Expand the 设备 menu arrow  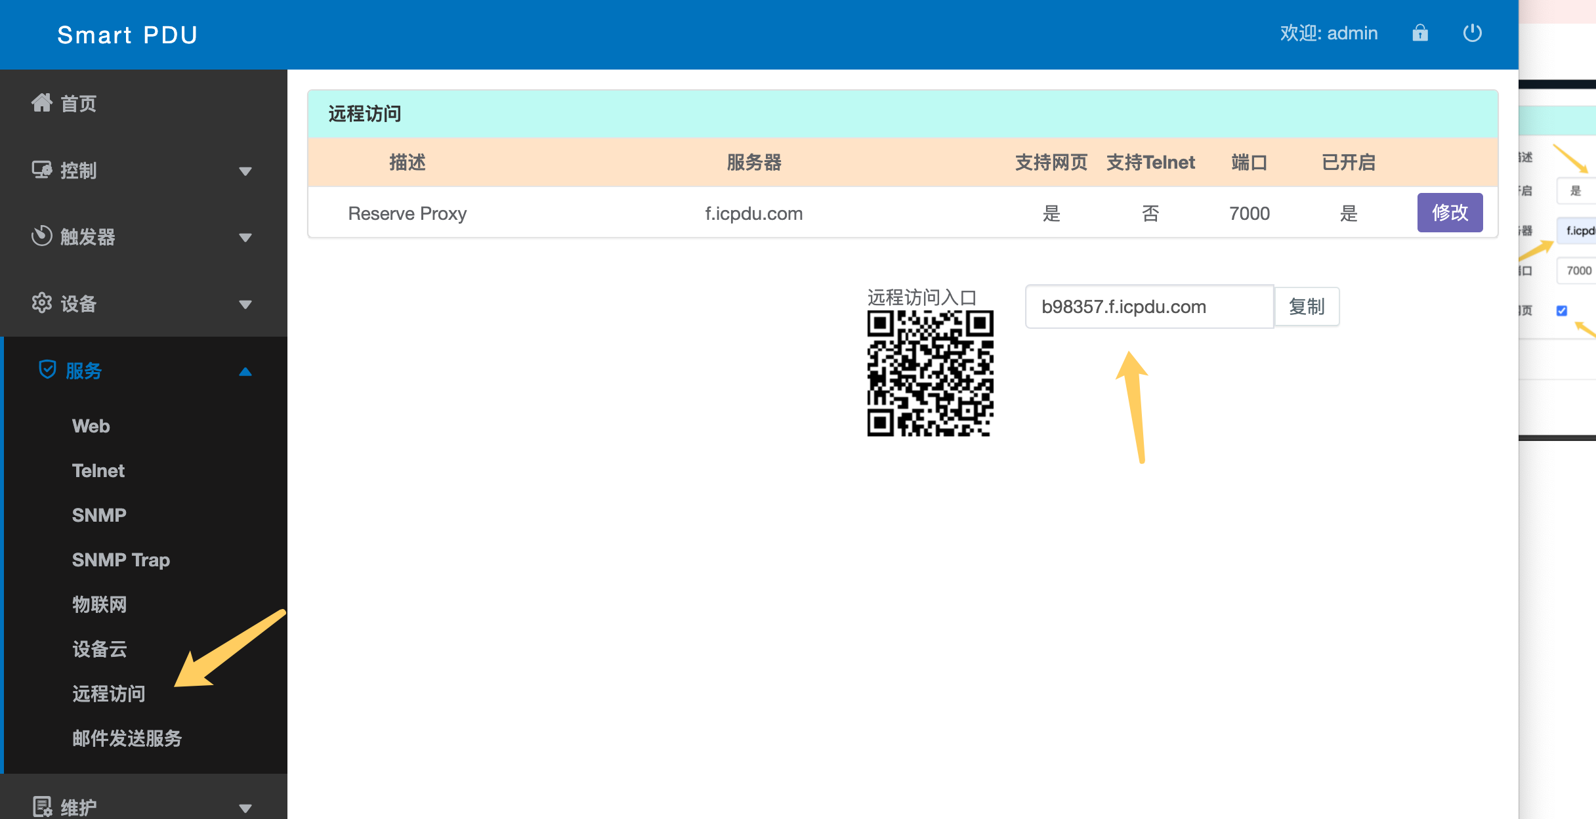245,304
